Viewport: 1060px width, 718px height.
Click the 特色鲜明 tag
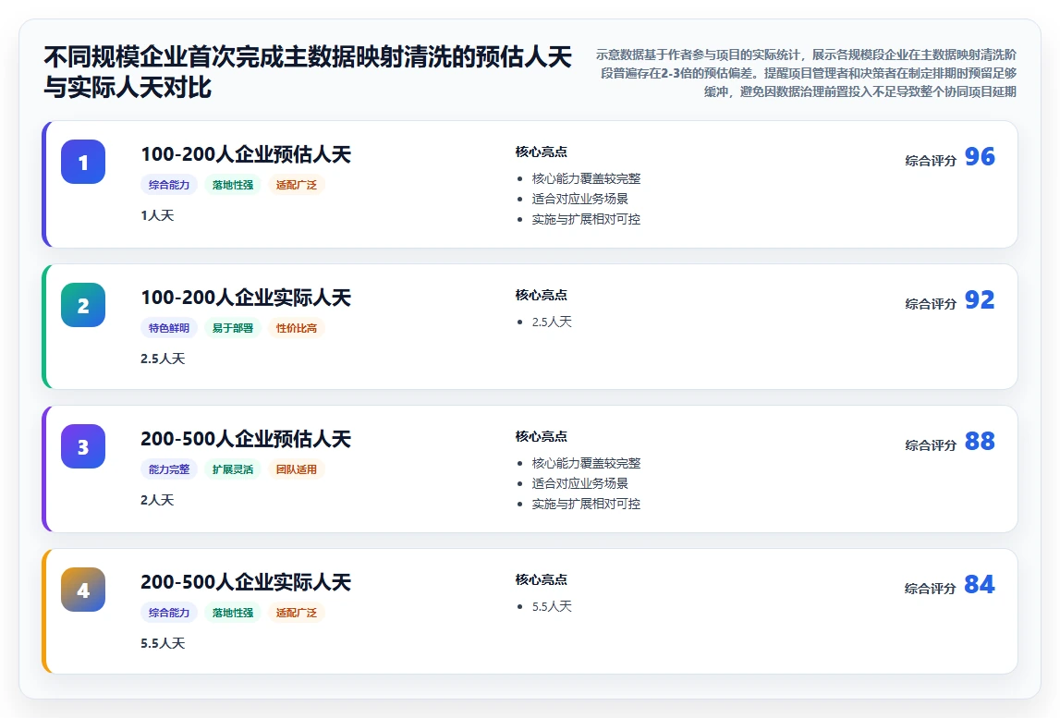click(169, 328)
